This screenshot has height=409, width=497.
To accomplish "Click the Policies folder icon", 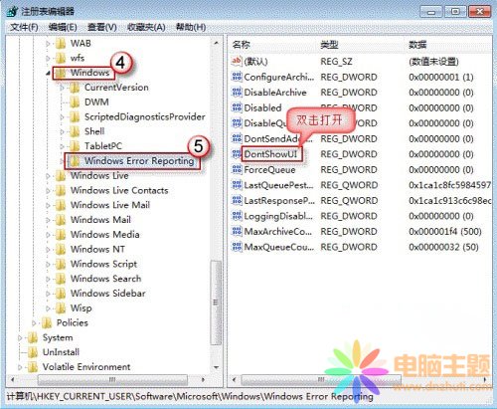I will pyautogui.click(x=47, y=322).
